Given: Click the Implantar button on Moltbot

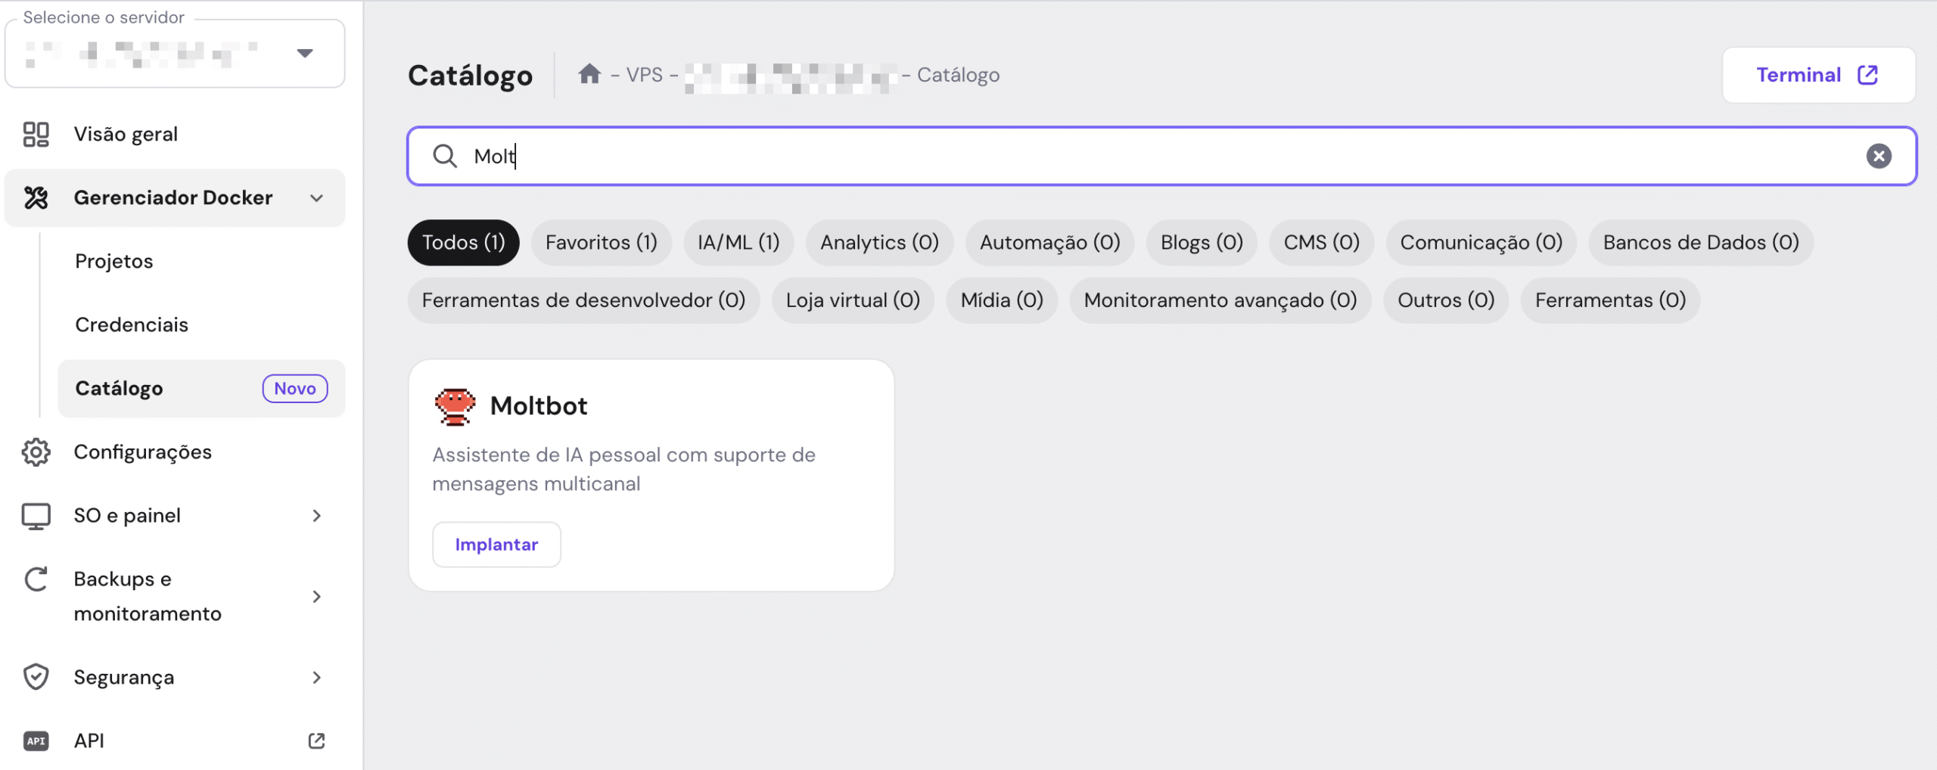Looking at the screenshot, I should click(496, 544).
